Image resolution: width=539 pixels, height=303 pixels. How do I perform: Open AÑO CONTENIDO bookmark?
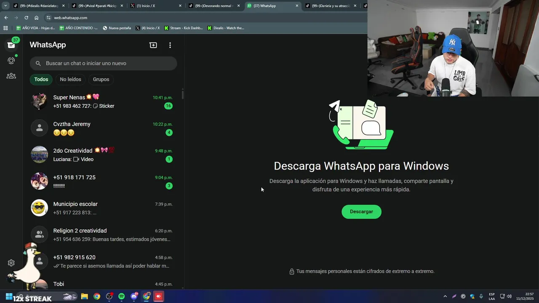[x=78, y=28]
